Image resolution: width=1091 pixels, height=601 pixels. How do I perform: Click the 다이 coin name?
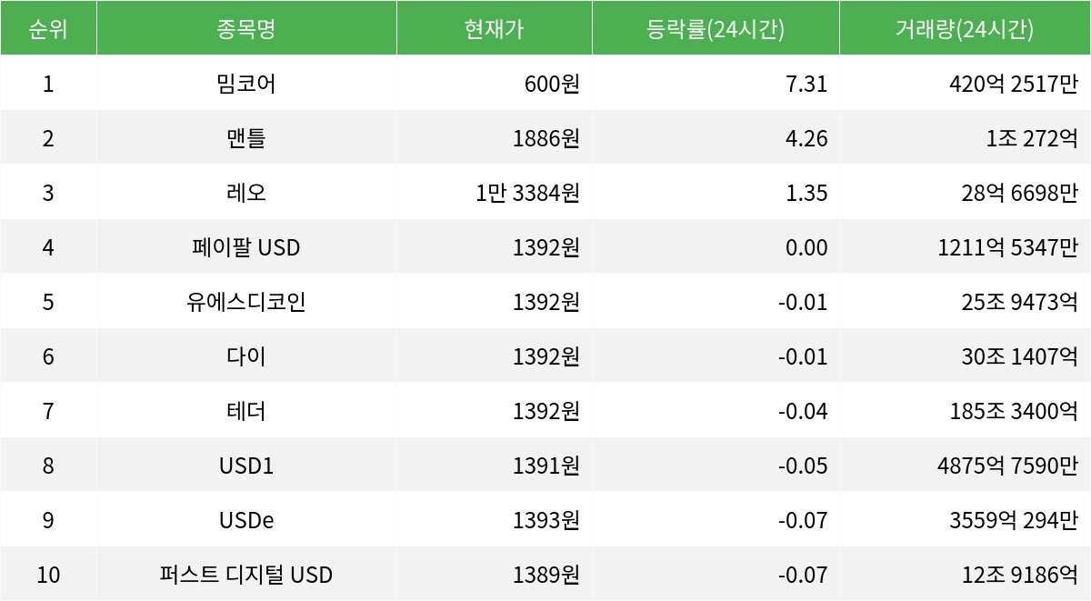[x=246, y=356]
